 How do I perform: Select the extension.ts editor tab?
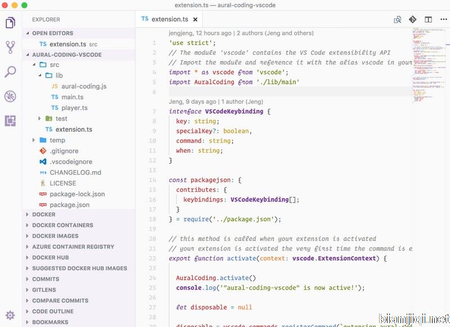tap(169, 19)
